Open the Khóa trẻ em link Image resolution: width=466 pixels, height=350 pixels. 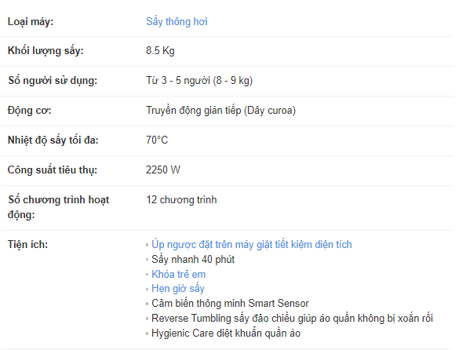point(178,274)
